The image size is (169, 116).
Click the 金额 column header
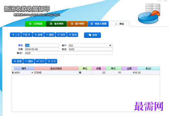tap(129, 68)
